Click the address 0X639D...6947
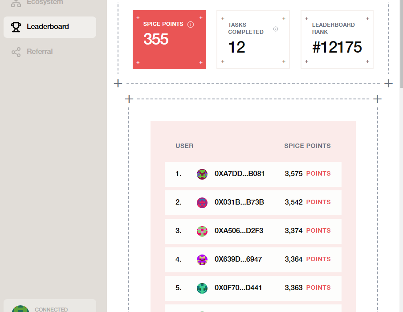This screenshot has width=403, height=312. pos(238,259)
